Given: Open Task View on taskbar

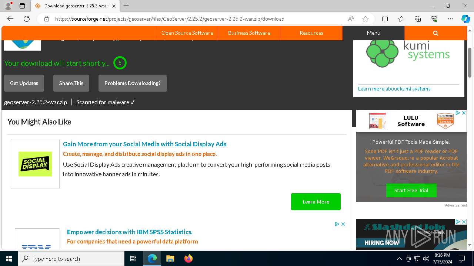Looking at the screenshot, I should click(x=133, y=259).
